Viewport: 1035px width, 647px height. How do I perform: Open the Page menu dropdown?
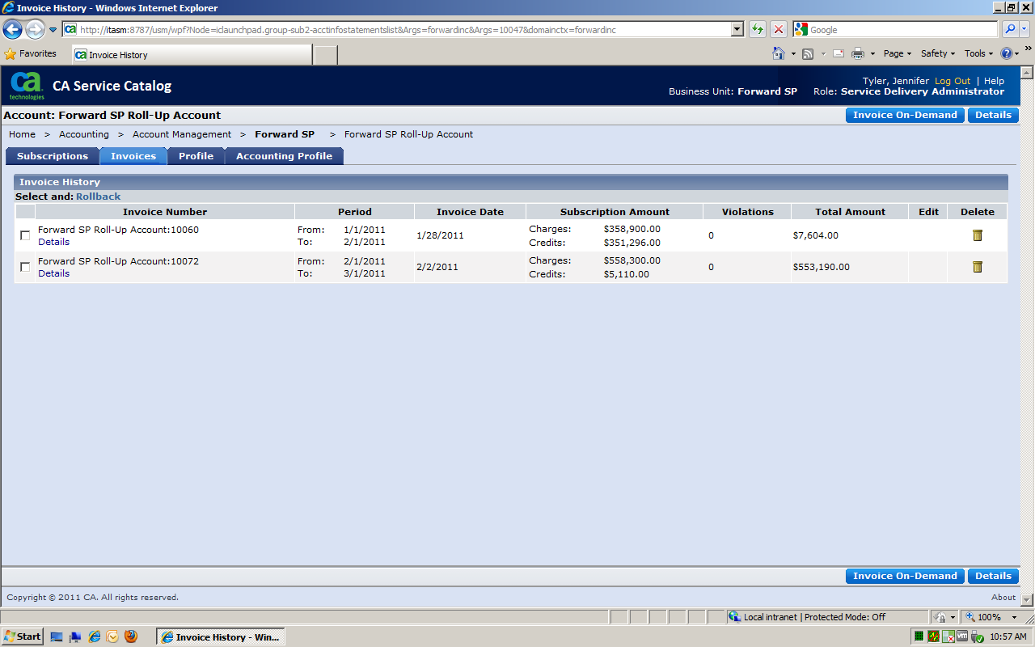(x=898, y=53)
